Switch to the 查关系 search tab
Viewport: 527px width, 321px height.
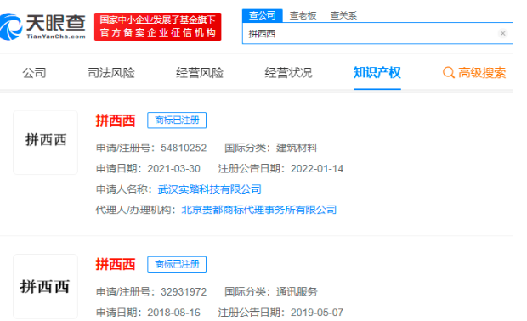click(343, 15)
